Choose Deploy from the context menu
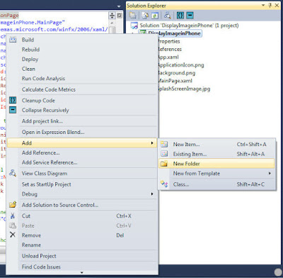 (x=82, y=59)
